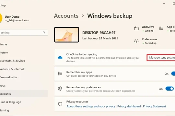Click Manage sync settings button
Screen dimensions: 175x116
click(161, 58)
